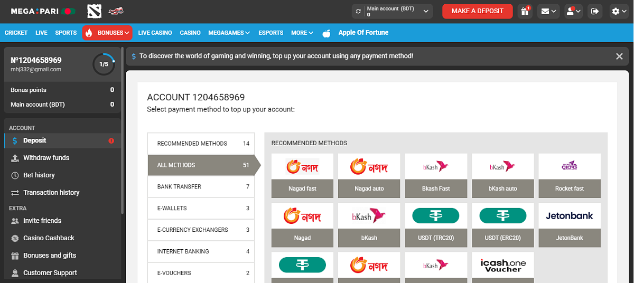Switch to Recommended Methods tab
Image resolution: width=634 pixels, height=283 pixels.
click(201, 144)
